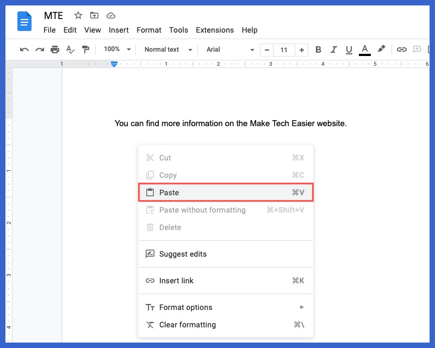Open the zoom level dropdown
The width and height of the screenshot is (435, 348).
point(116,49)
